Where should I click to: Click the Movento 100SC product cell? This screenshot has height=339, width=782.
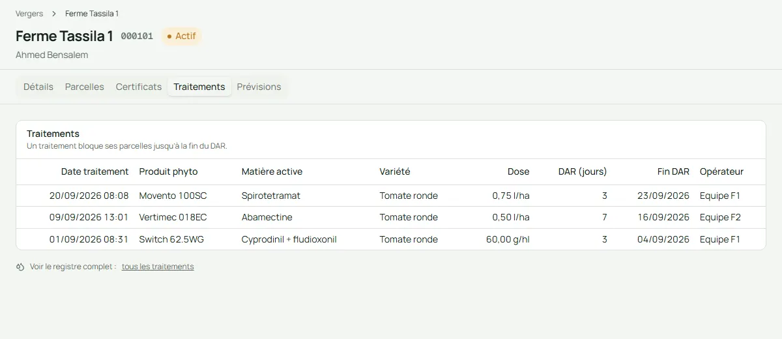tap(173, 196)
